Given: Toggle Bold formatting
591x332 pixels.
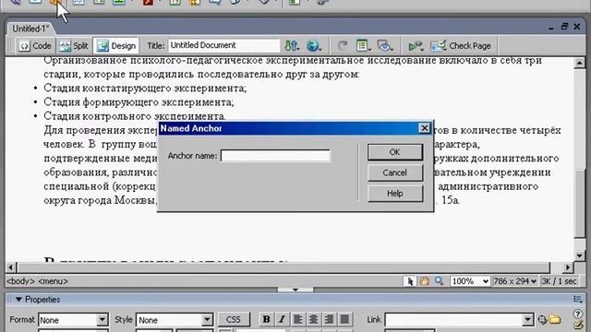Looking at the screenshot, I should tap(266, 319).
